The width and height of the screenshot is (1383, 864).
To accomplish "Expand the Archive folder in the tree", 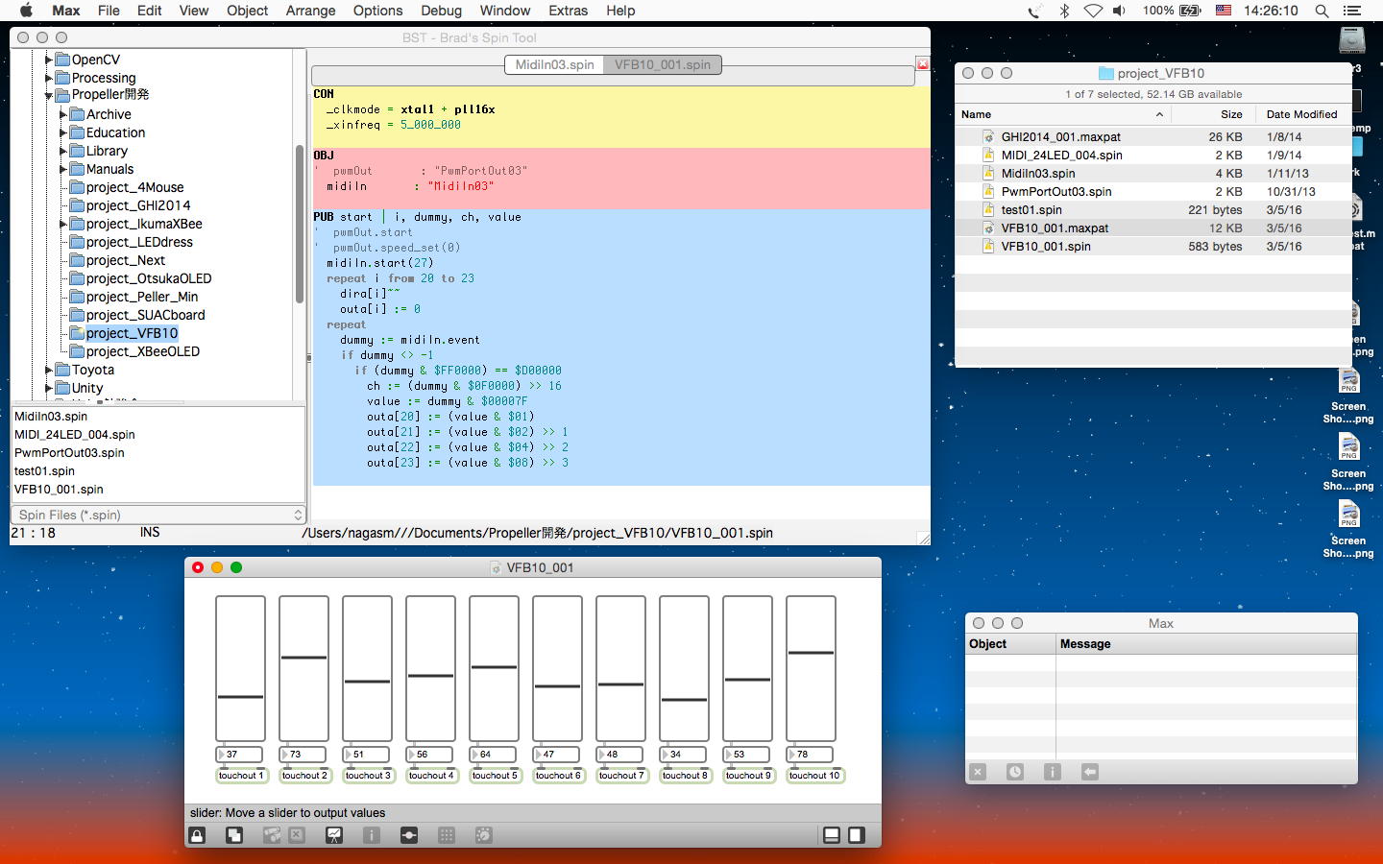I will (x=63, y=114).
